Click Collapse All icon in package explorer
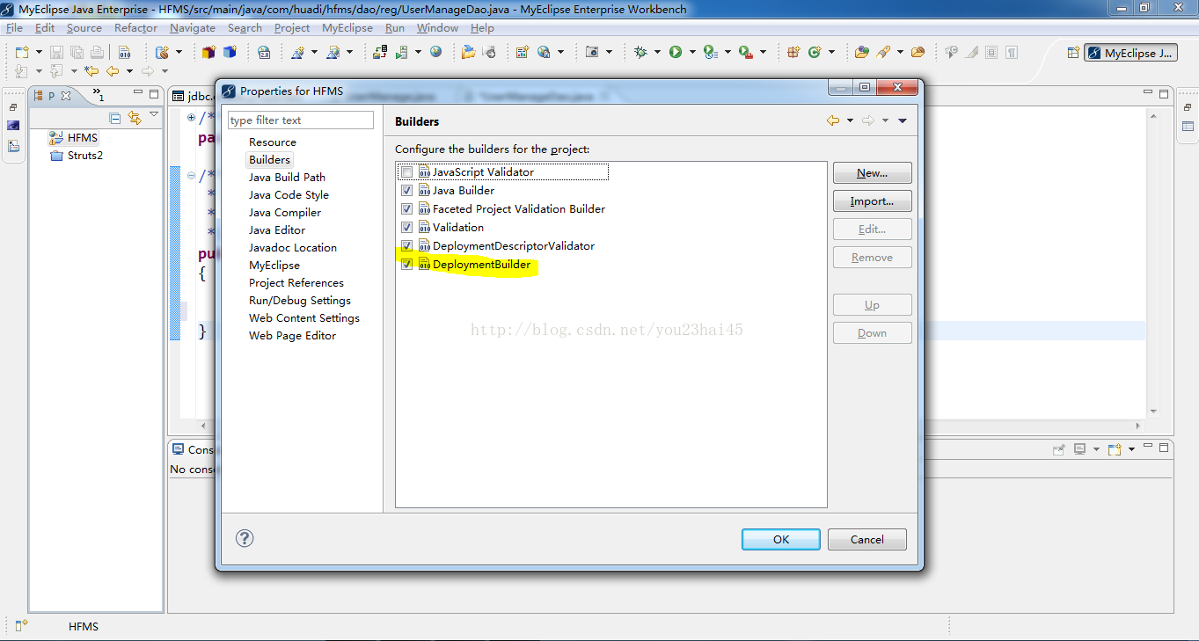1199x641 pixels. (x=115, y=118)
